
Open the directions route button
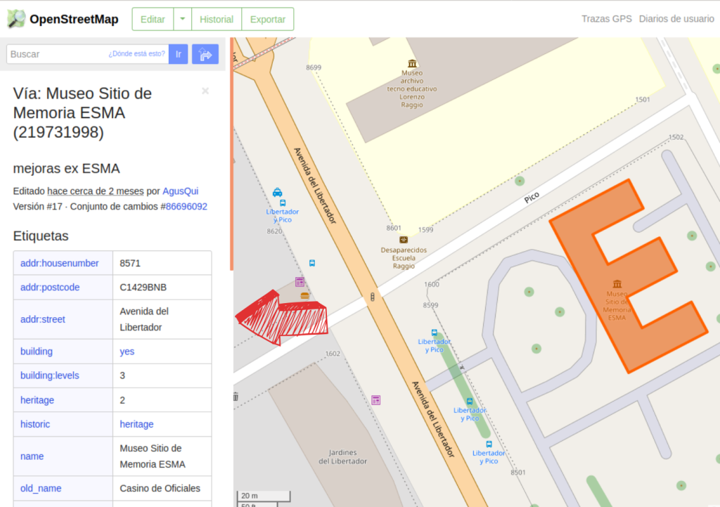coord(205,54)
